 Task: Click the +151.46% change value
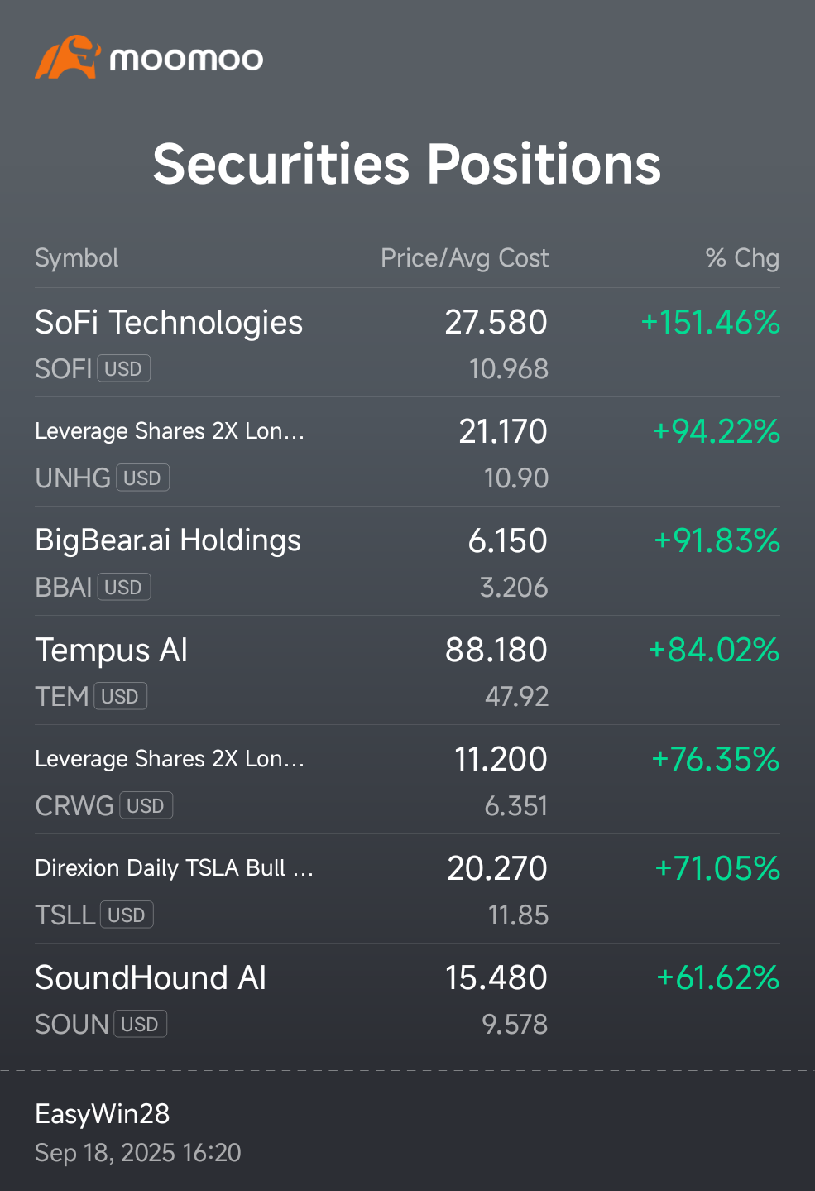coord(711,323)
